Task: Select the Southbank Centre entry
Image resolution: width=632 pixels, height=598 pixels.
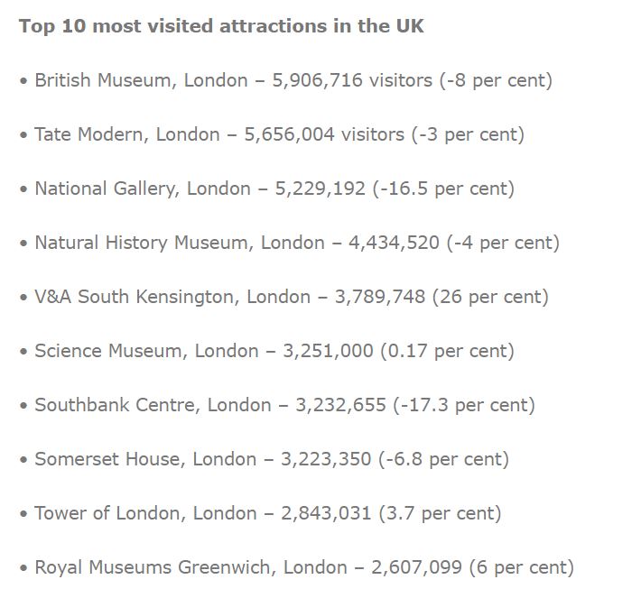Action: coord(277,405)
